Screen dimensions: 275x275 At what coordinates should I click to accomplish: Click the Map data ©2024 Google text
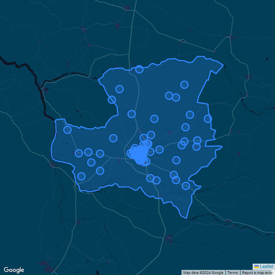pyautogui.click(x=203, y=272)
